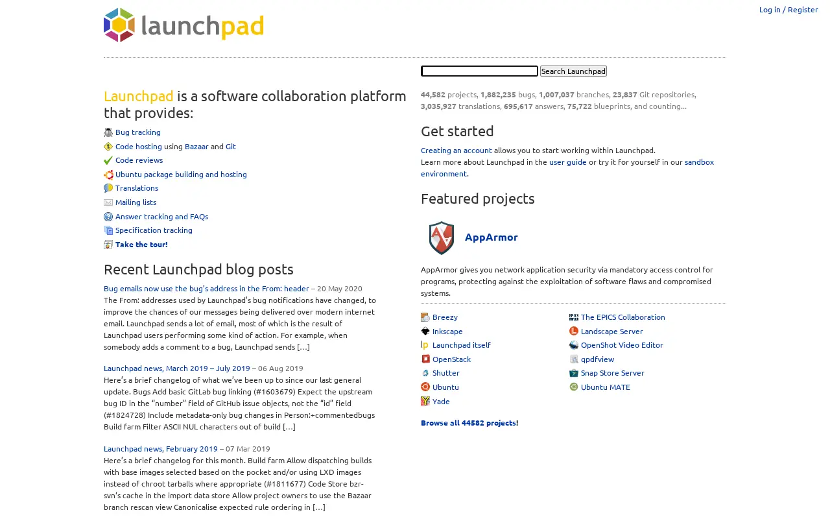Click the Ubuntu MATE icon

[x=574, y=387]
